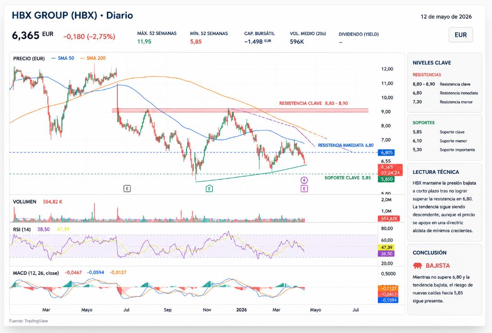Screen dimensions: 492x333
Task: Click the RESISTENCIA INMEDIATA 6,80 chart annotation
Action: (x=346, y=145)
